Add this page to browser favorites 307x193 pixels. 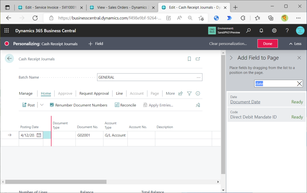tap(201, 18)
